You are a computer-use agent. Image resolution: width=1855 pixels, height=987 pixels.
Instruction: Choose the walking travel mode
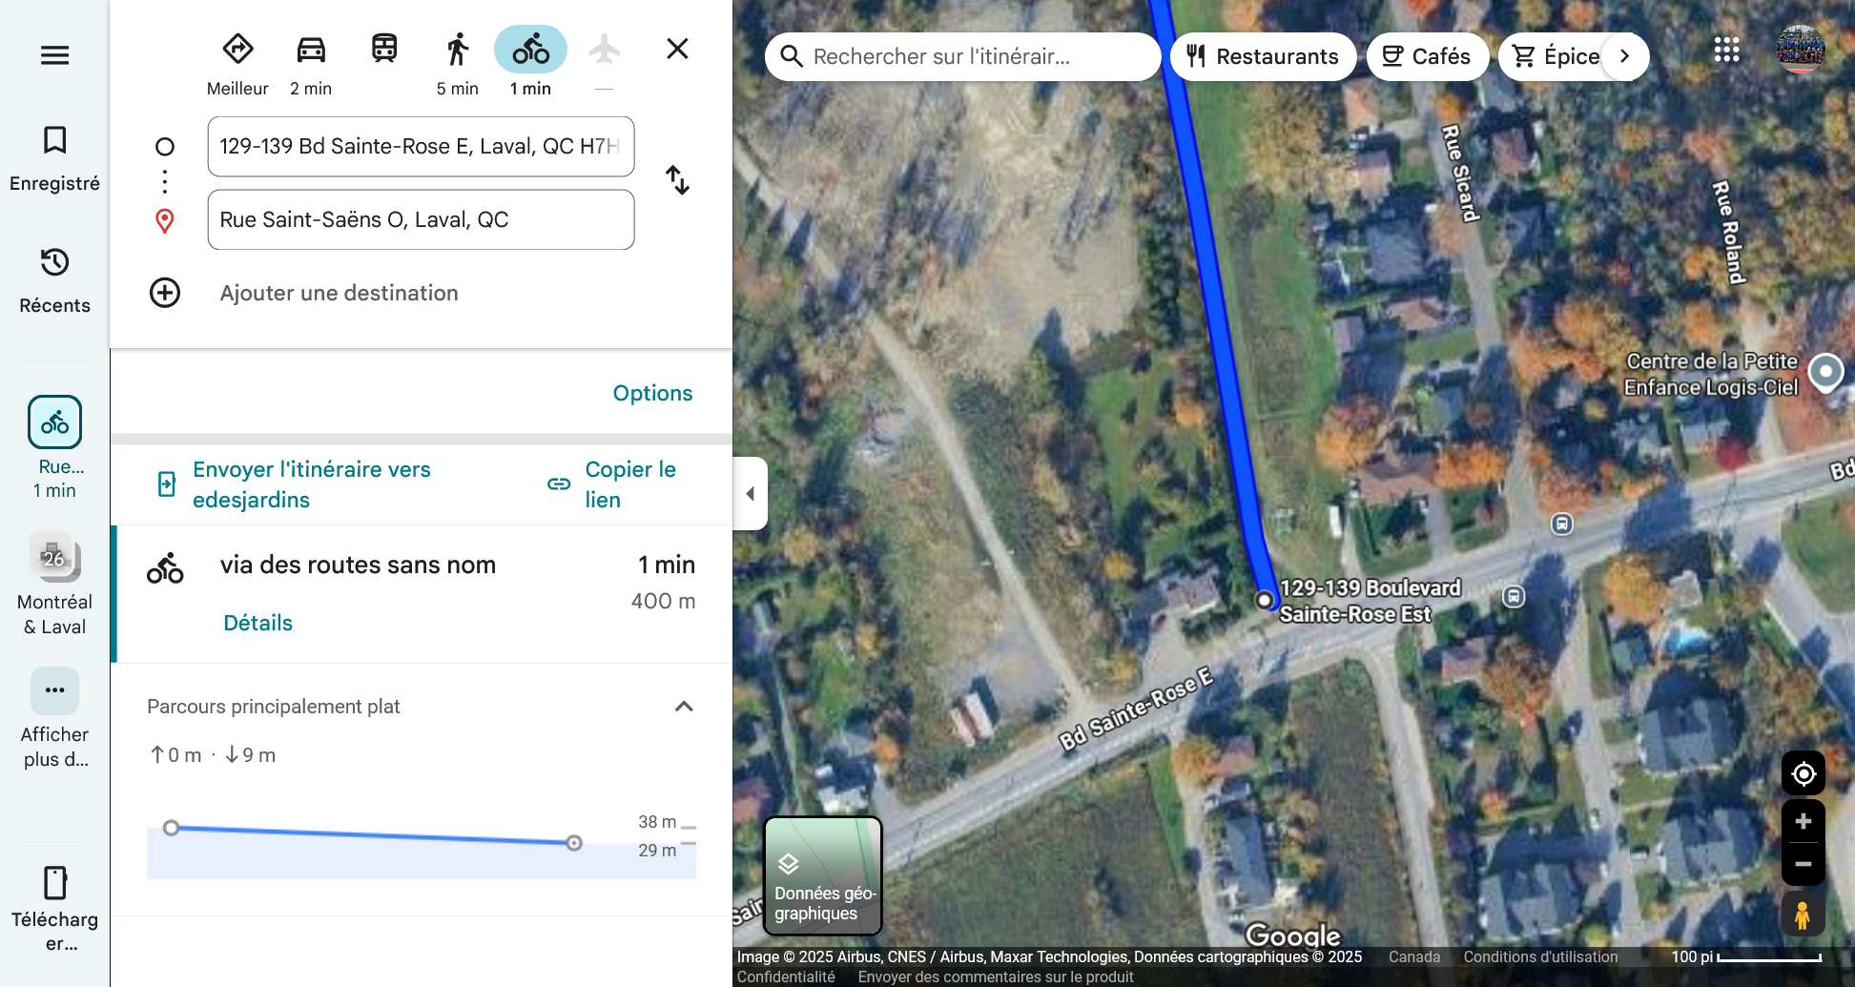tap(458, 50)
